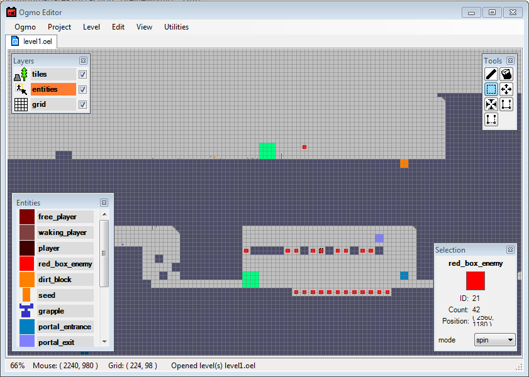Click the Entities list scroll-down arrow
Image resolution: width=529 pixels, height=377 pixels.
pyautogui.click(x=104, y=342)
